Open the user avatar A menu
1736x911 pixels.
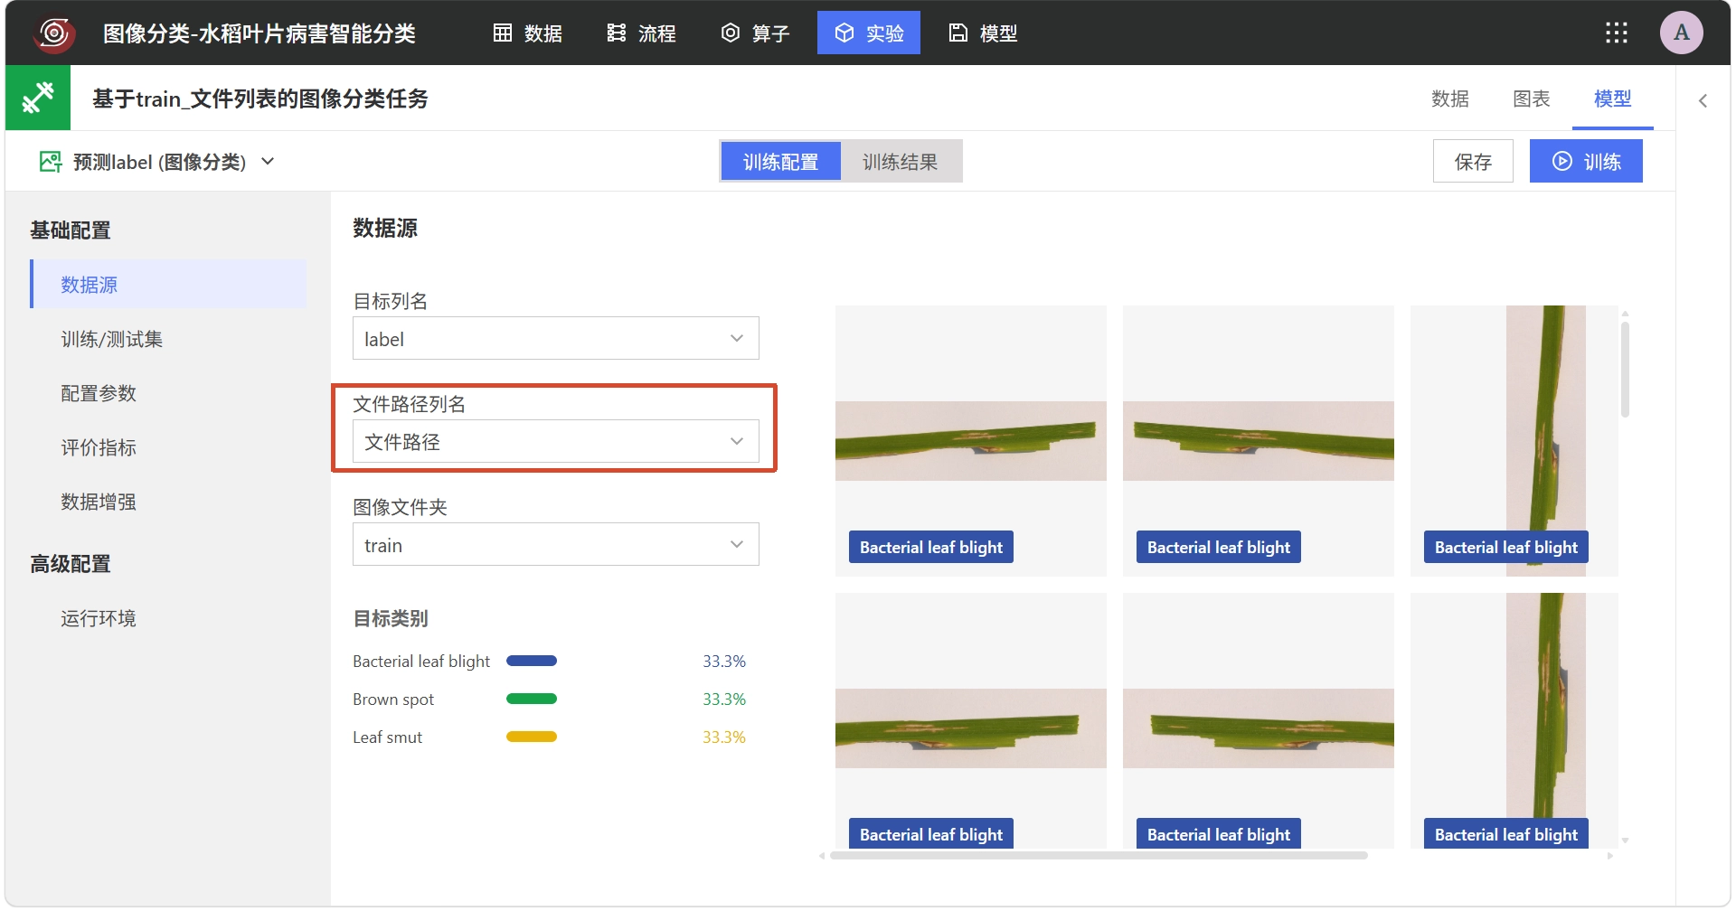click(1682, 33)
